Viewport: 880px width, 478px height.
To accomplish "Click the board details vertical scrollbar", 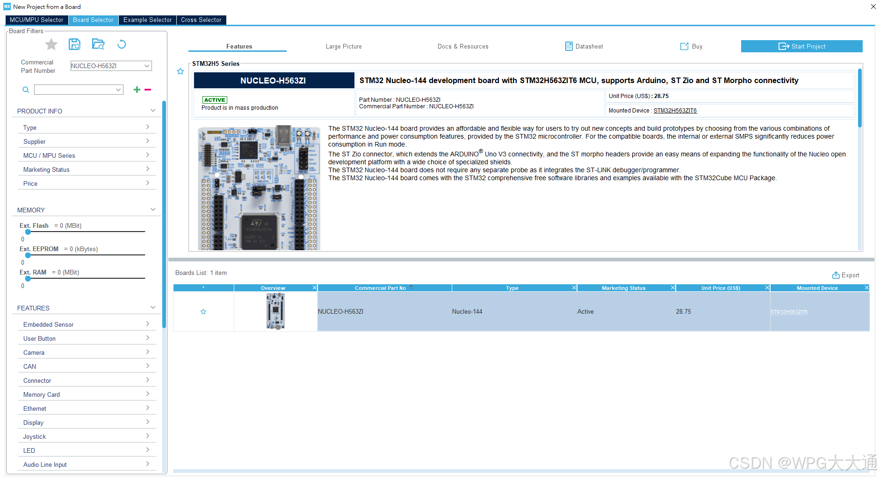I will (859, 98).
